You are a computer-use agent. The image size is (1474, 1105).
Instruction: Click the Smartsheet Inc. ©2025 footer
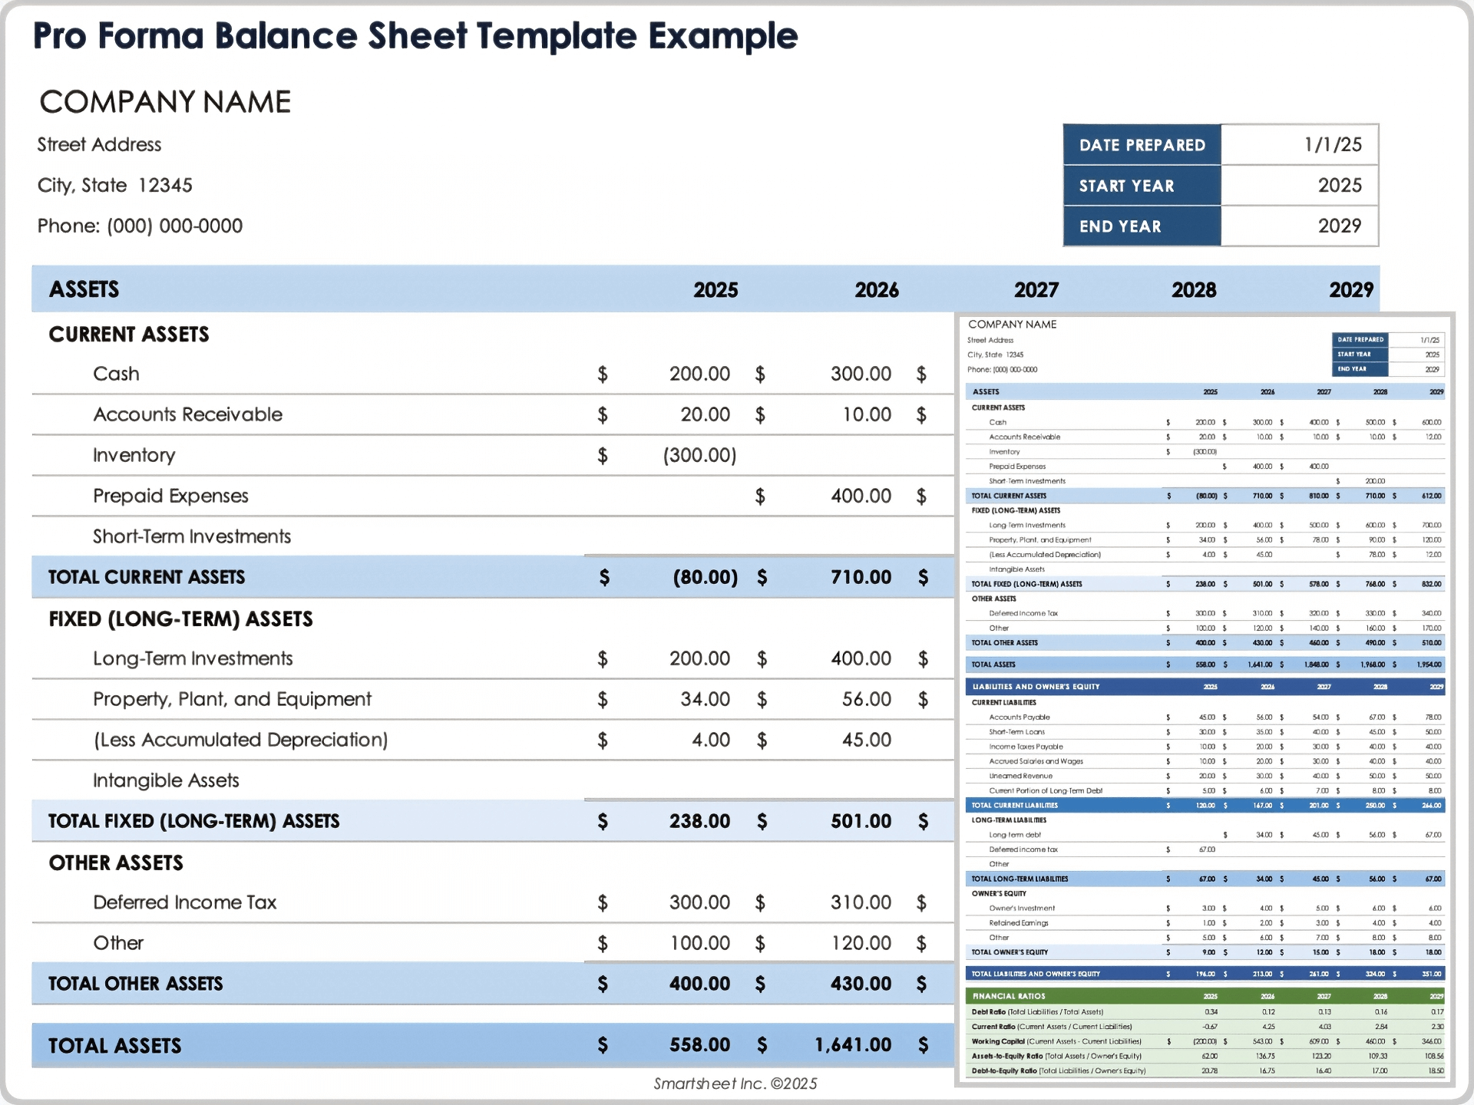[x=735, y=1084]
